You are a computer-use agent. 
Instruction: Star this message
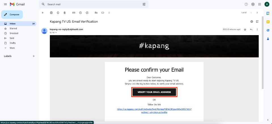[x=245, y=29]
